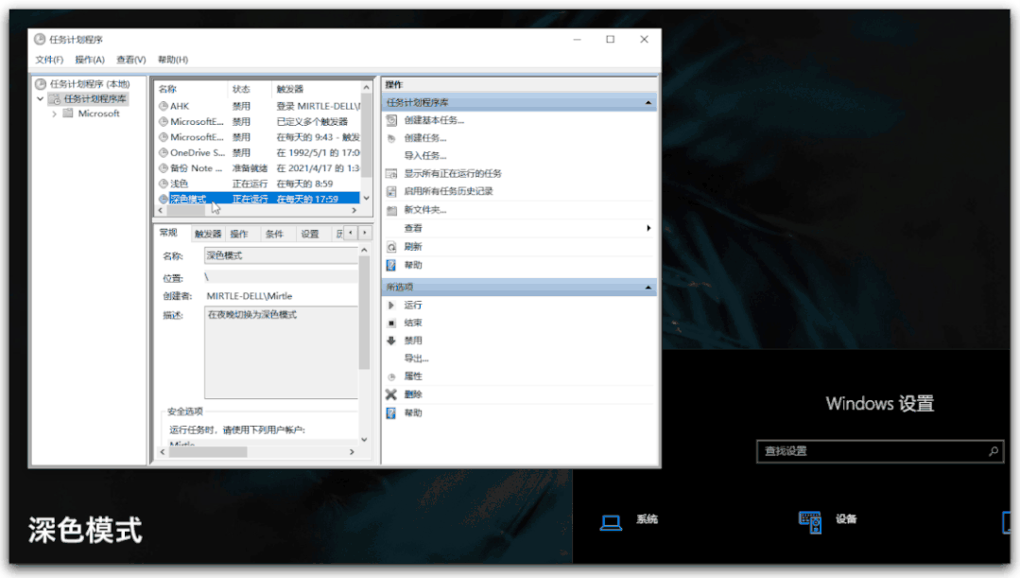The image size is (1020, 578).
Task: Click the OneDrive S... task clock icon
Action: tap(164, 153)
